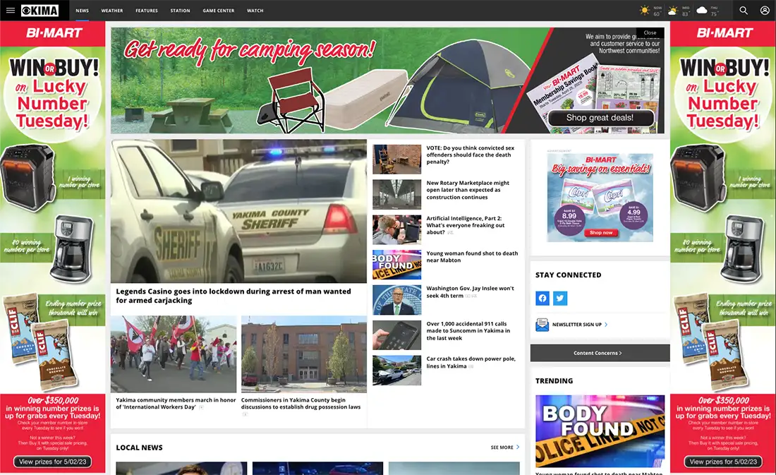Viewport: 776px width, 475px height.
Task: Click Shop great deals button
Action: pos(600,118)
